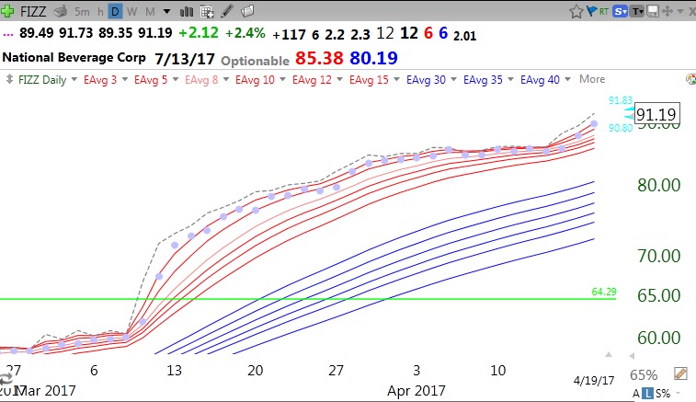The height and width of the screenshot is (402, 696).
Task: Select the Monthly (M) timeframe
Action: 150,12
